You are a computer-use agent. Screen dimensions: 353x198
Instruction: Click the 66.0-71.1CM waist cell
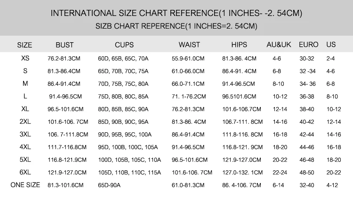(x=188, y=84)
